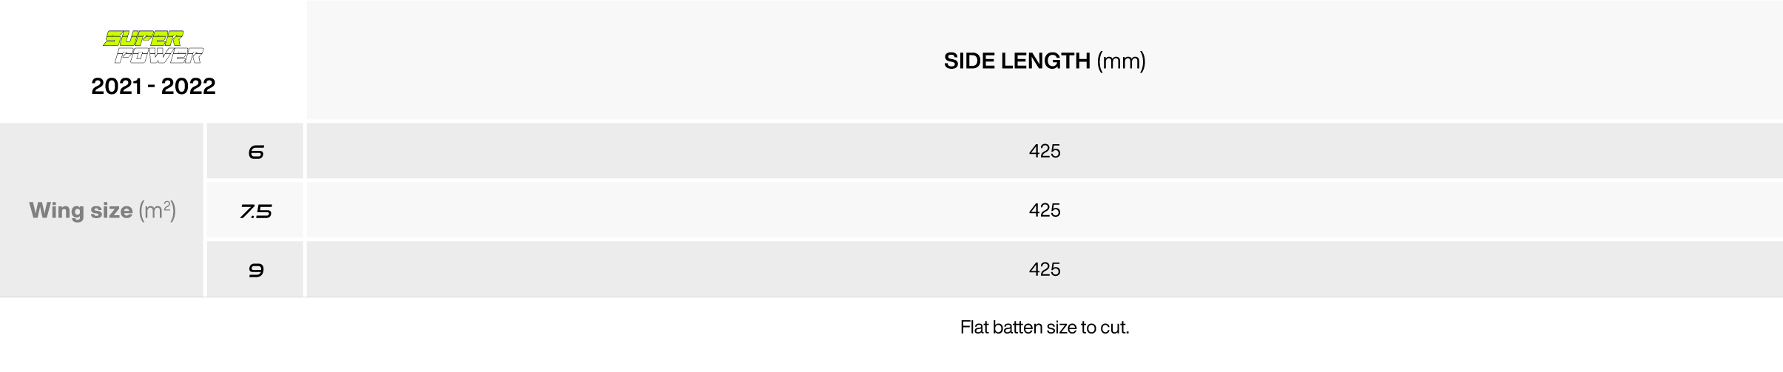This screenshot has height=372, width=1783.
Task: Click the word 'batten' in footnote
Action: click(x=1018, y=327)
